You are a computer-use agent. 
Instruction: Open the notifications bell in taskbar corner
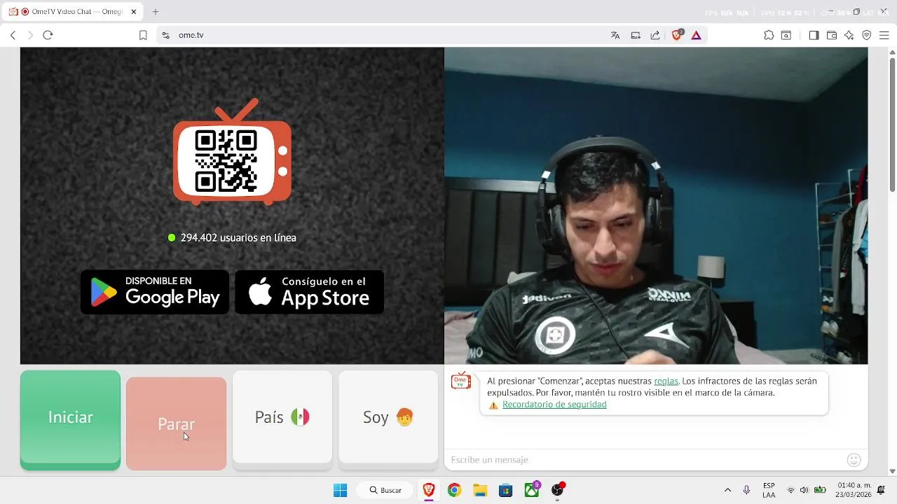pyautogui.click(x=882, y=490)
